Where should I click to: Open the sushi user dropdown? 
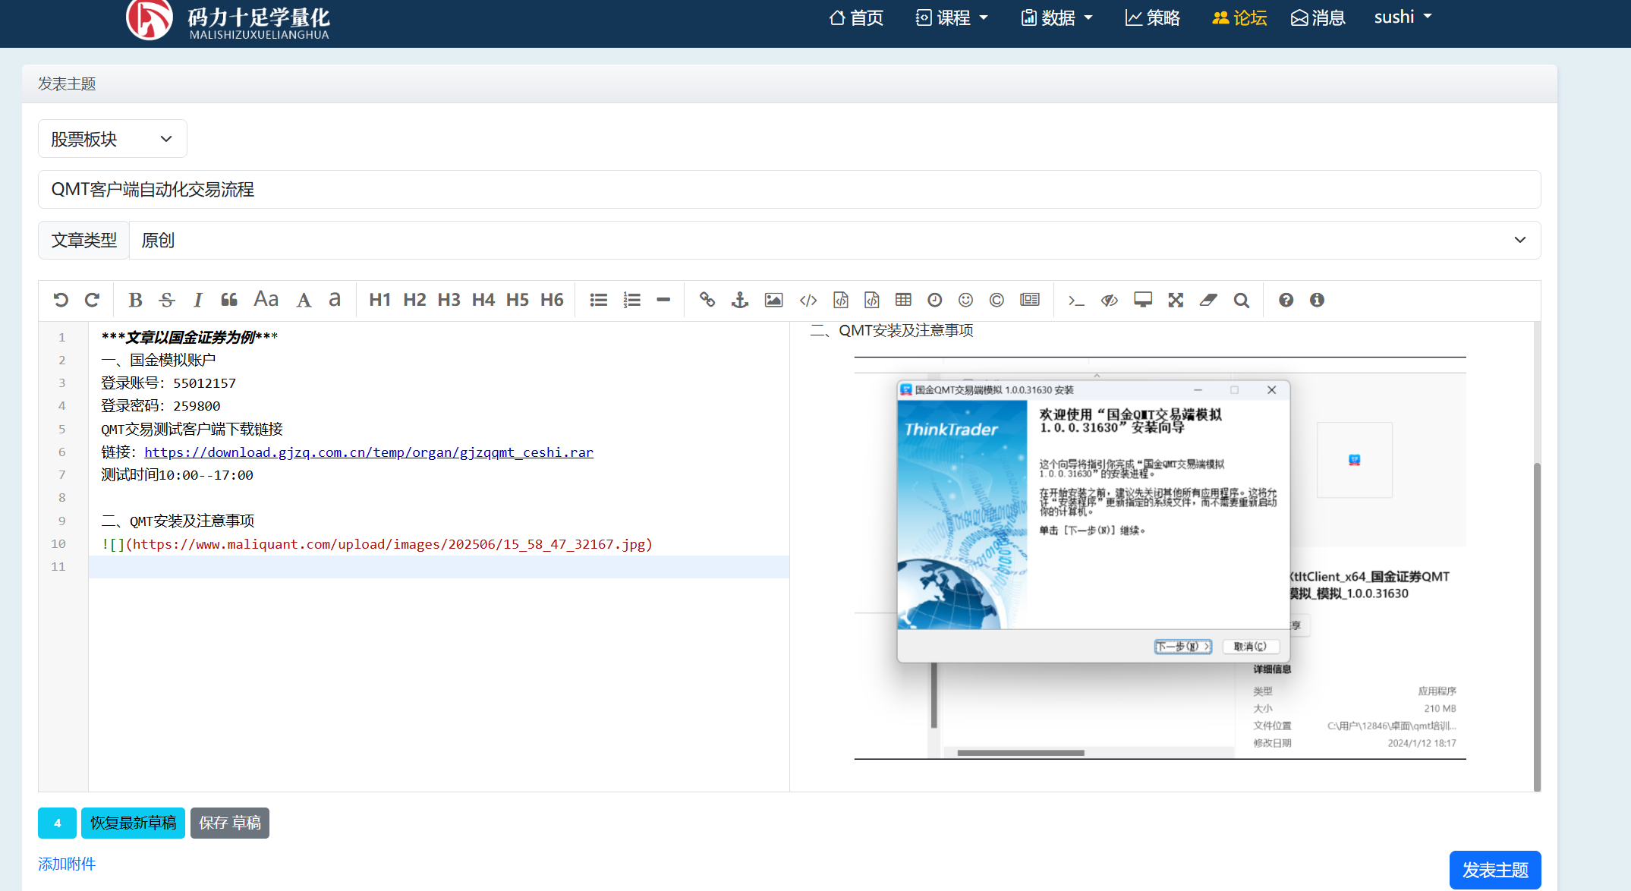[x=1403, y=17]
